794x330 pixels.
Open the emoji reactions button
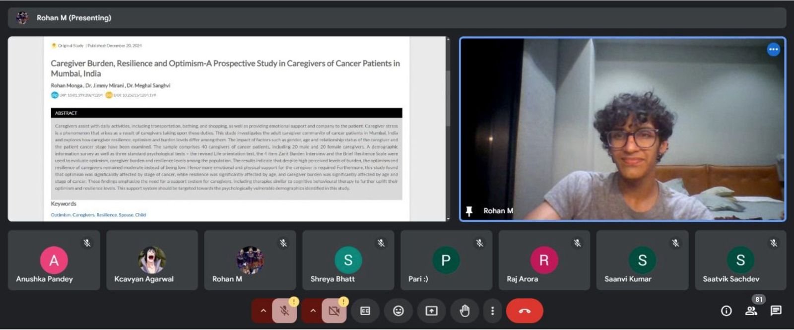398,311
